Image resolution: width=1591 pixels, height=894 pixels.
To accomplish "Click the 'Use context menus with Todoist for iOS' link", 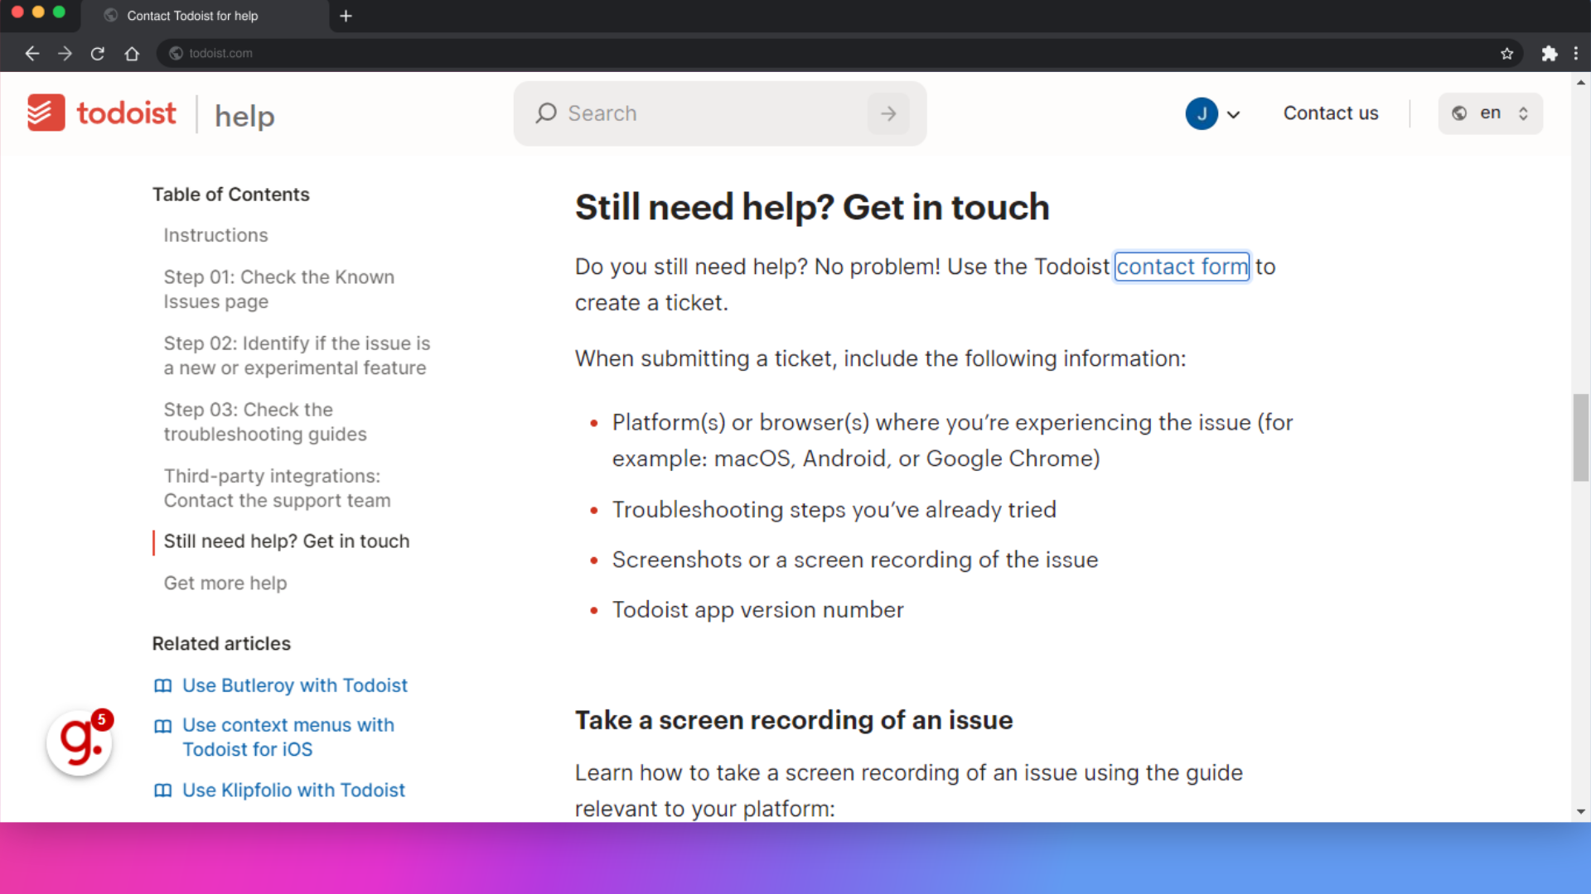I will tap(288, 737).
